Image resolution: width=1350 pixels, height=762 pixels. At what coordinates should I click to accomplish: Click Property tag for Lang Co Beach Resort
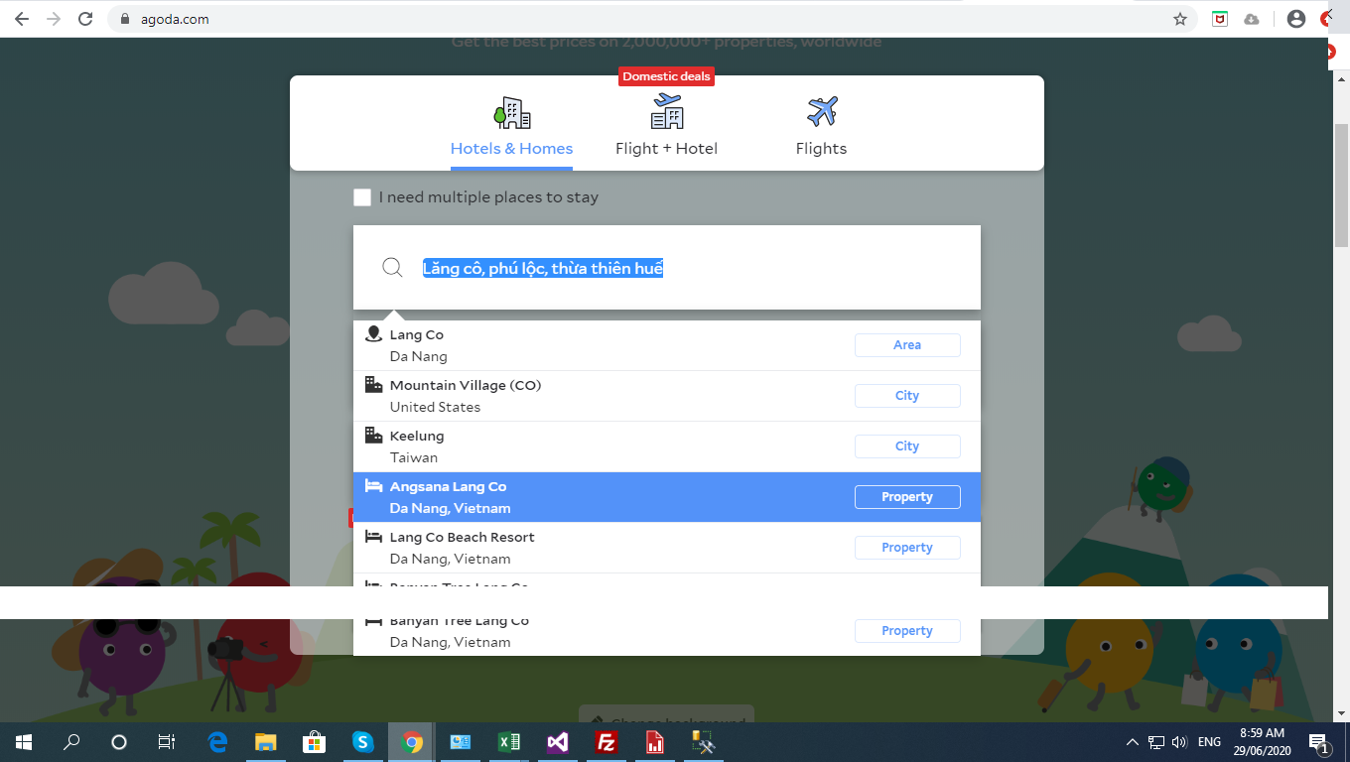point(907,548)
